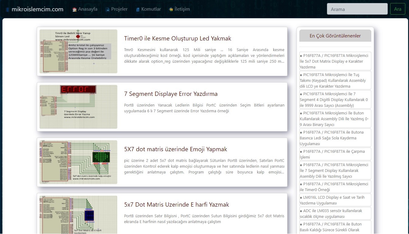Open the 5x7 Dot Matris Uzerinde E harfi Yazmak post
The width and height of the screenshot is (409, 234).
tap(177, 205)
